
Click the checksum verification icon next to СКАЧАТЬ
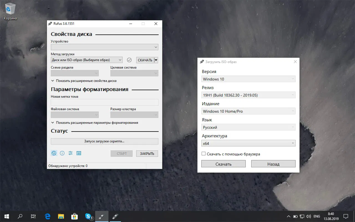(x=129, y=60)
